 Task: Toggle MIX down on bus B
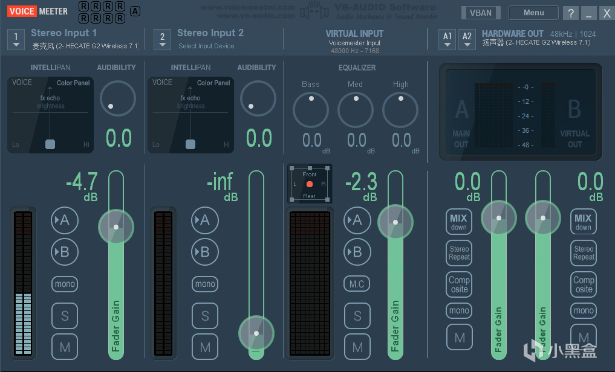point(583,222)
